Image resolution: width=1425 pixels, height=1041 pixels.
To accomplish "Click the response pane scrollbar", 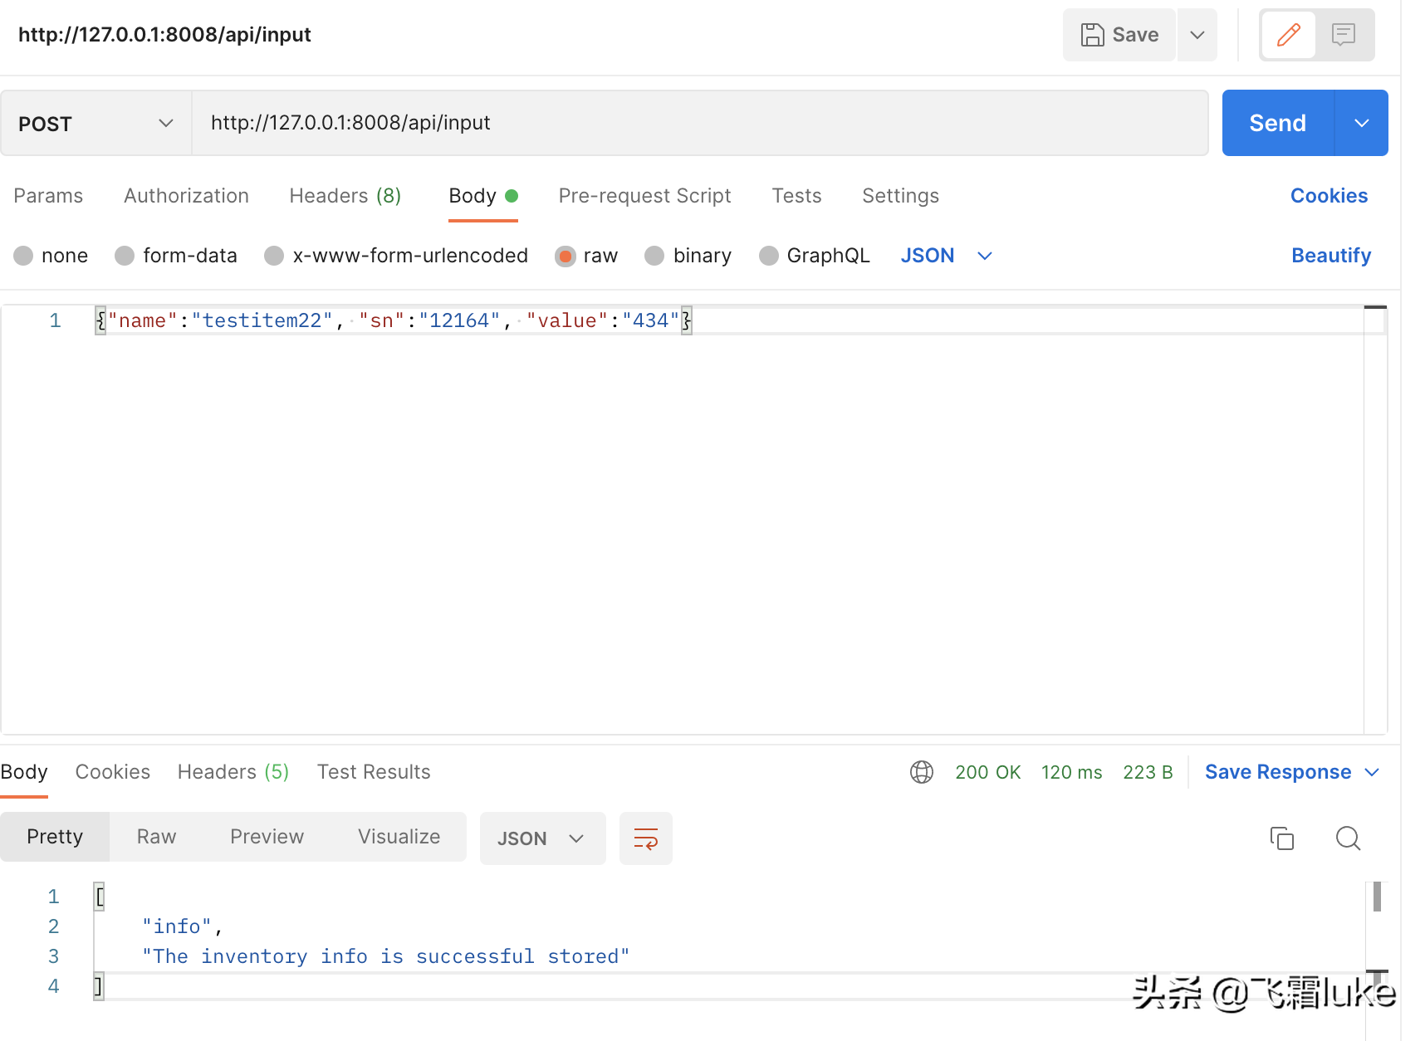I will click(1377, 897).
